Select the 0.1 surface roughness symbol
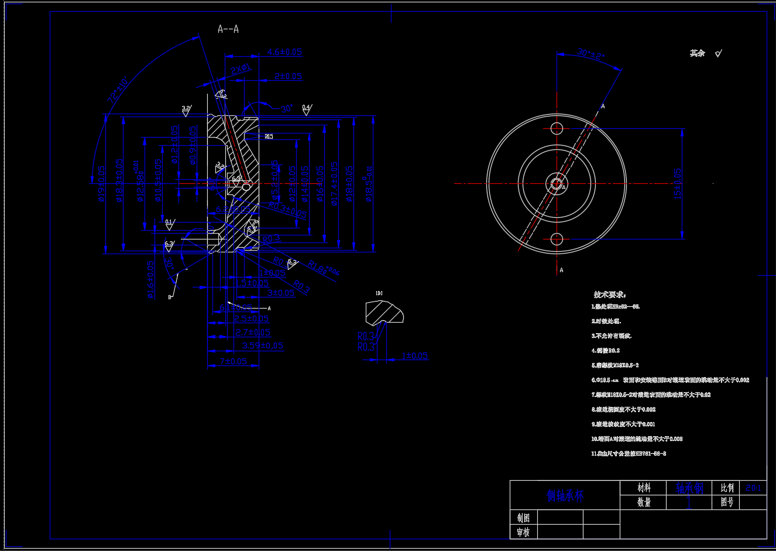 pyautogui.click(x=170, y=224)
